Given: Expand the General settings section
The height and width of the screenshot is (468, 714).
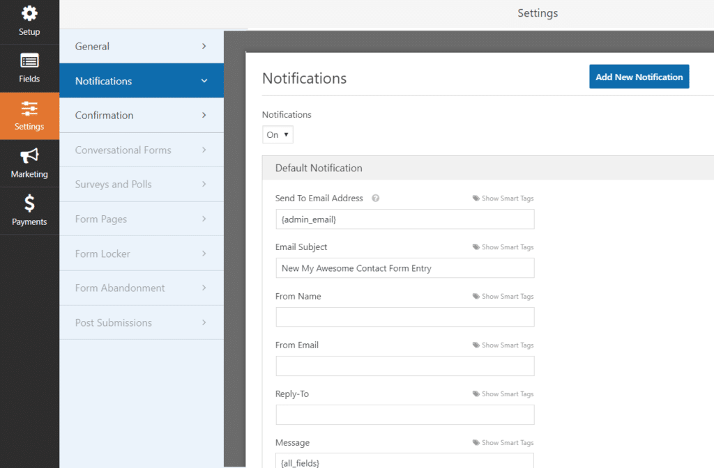Looking at the screenshot, I should [x=141, y=46].
